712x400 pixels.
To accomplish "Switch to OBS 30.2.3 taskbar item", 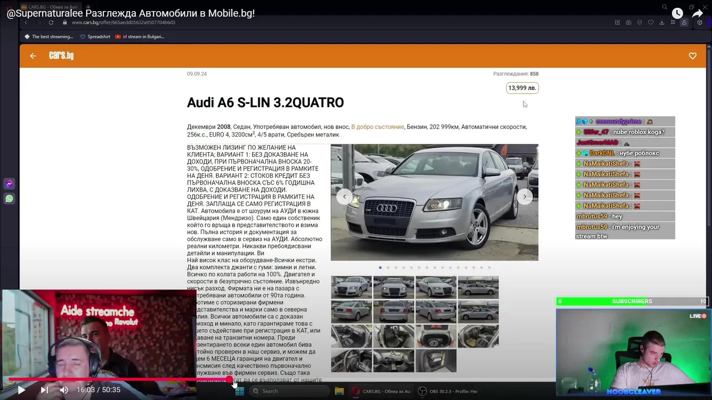I will (448, 391).
